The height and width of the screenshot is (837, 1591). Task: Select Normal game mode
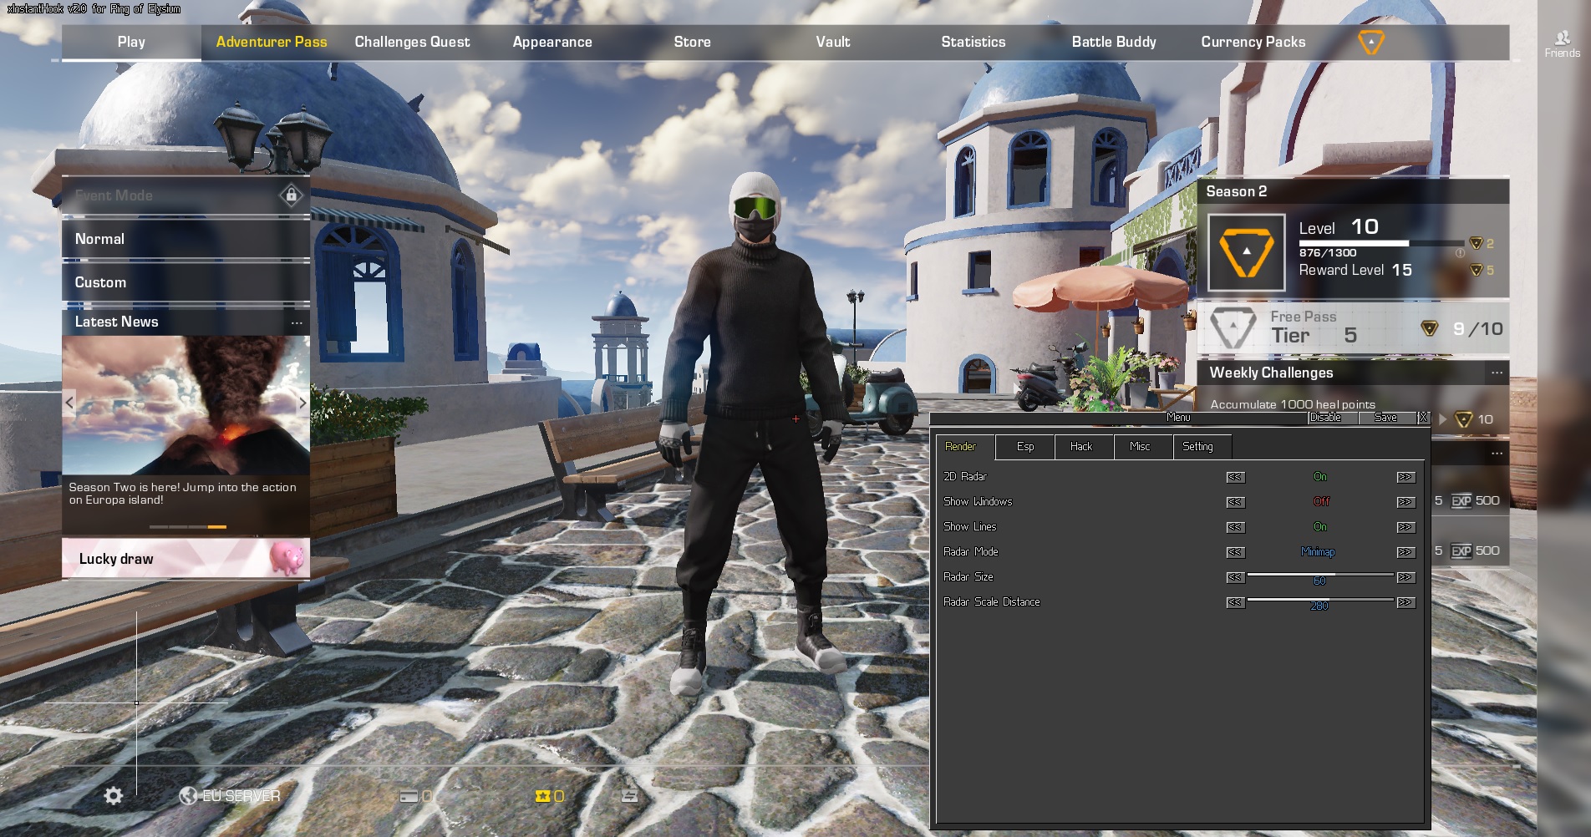coord(186,239)
